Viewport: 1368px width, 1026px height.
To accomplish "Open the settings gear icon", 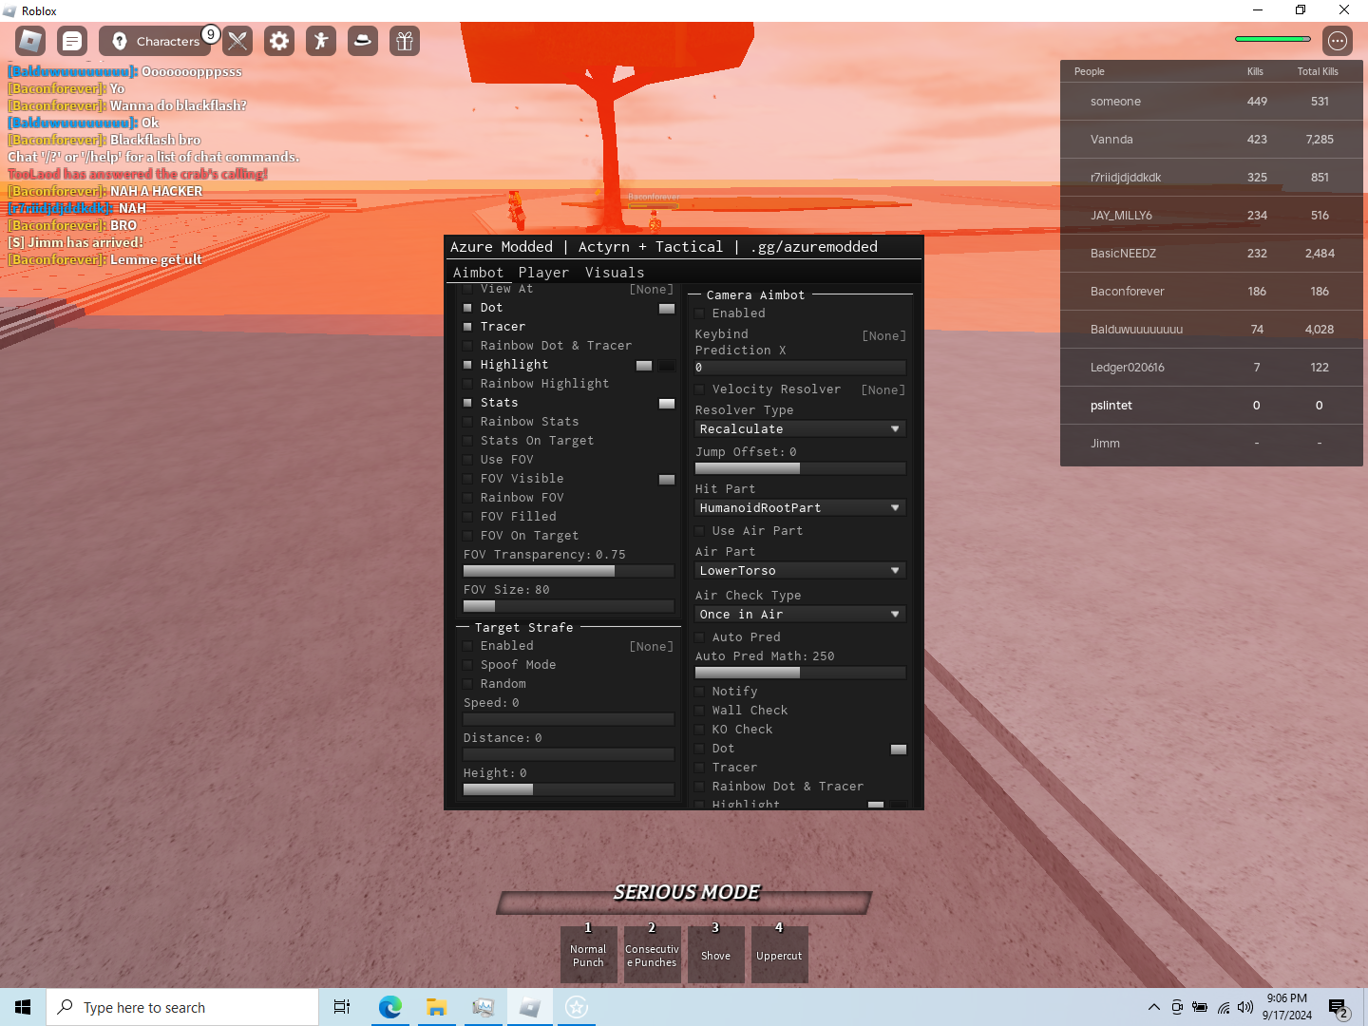I will [x=279, y=41].
